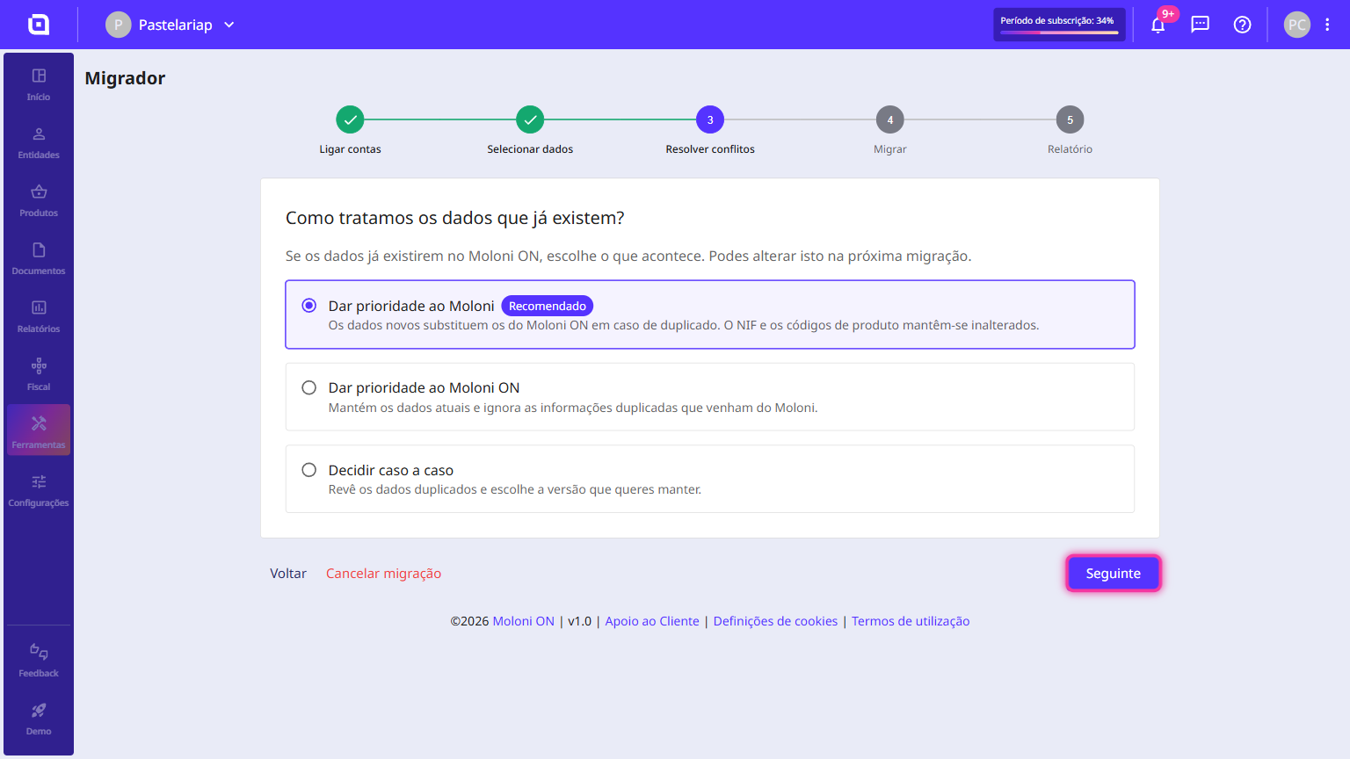This screenshot has height=759, width=1350.
Task: Open the Feedback sidebar item
Action: tap(39, 661)
